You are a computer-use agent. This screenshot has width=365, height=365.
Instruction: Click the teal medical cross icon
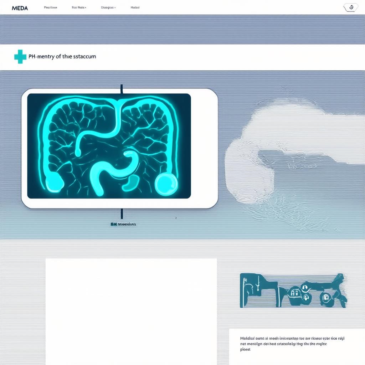coord(20,57)
